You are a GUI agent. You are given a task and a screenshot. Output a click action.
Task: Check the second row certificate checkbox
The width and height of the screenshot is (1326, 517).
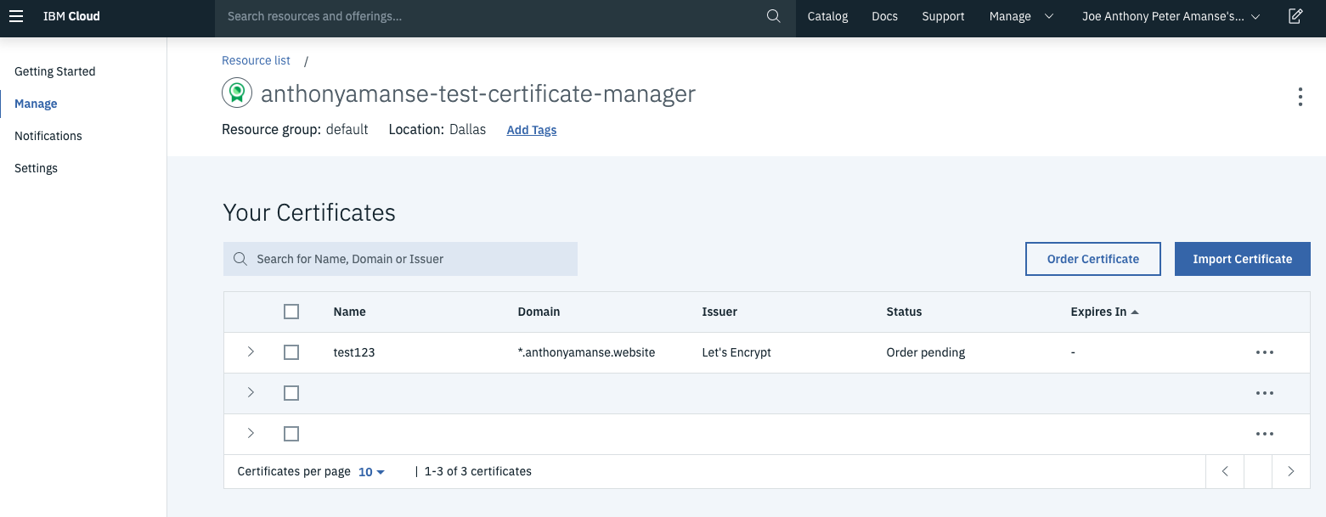click(291, 393)
